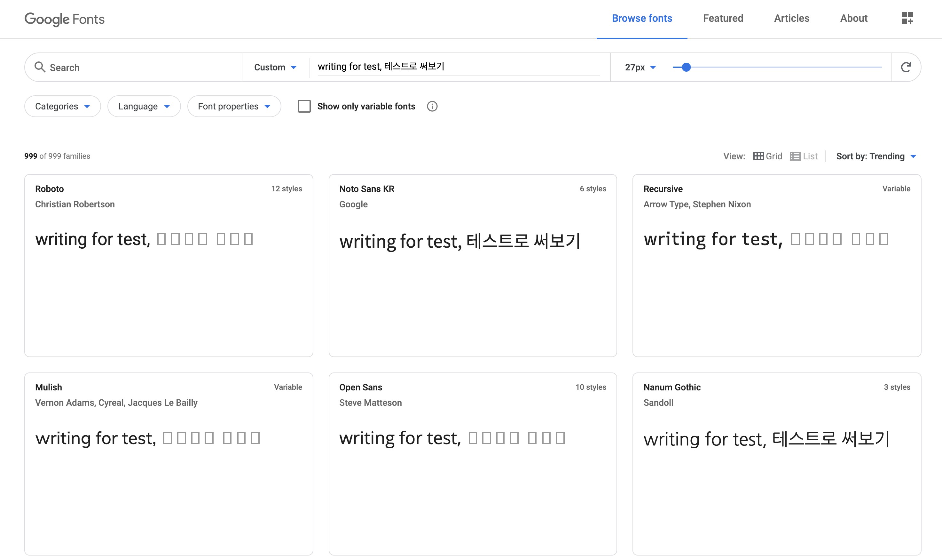
Task: Click the Arrow Type, Stephen Nixon text
Action: [697, 204]
